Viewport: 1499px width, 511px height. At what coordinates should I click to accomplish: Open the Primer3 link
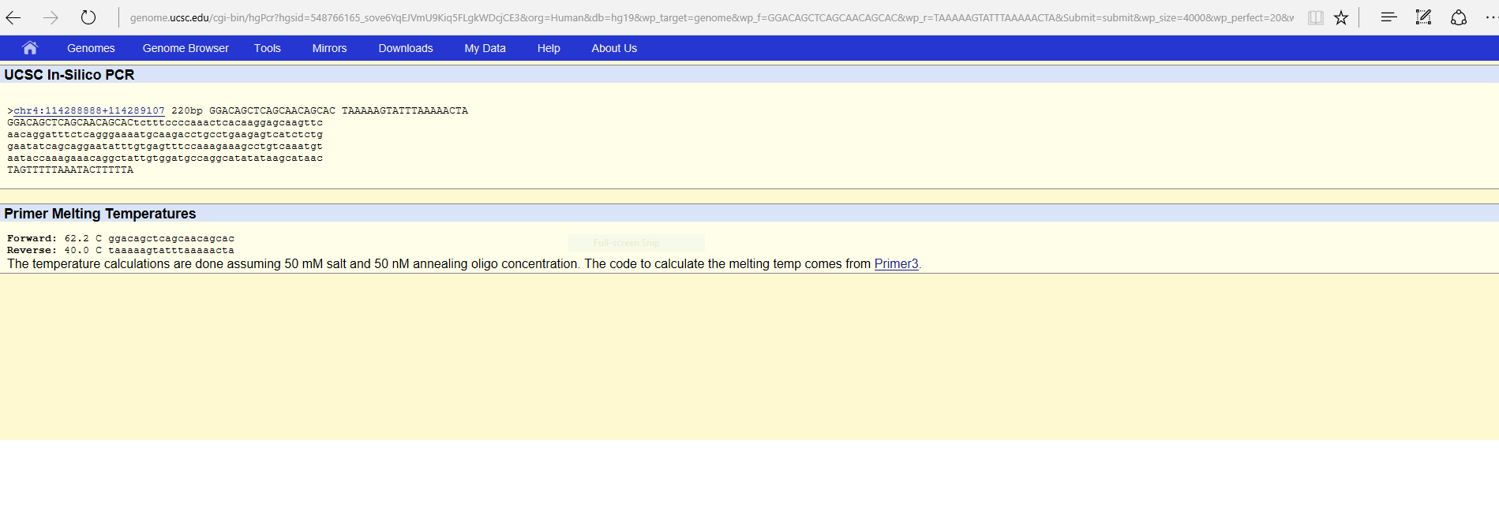pyautogui.click(x=896, y=264)
